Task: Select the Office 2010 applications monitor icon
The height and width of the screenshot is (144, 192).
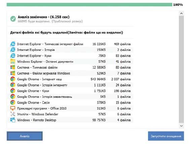Action: pos(13,108)
